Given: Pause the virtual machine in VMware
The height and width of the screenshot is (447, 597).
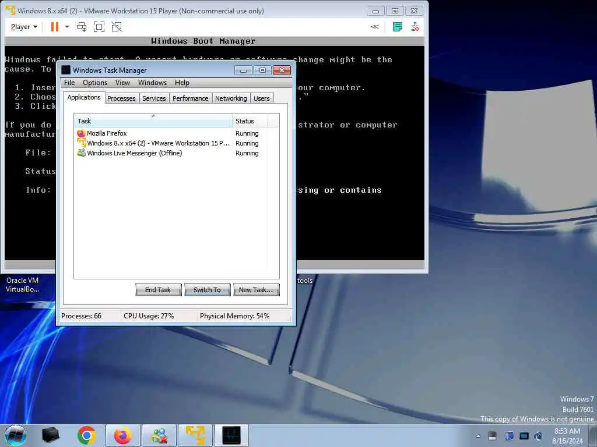Looking at the screenshot, I should [x=55, y=27].
